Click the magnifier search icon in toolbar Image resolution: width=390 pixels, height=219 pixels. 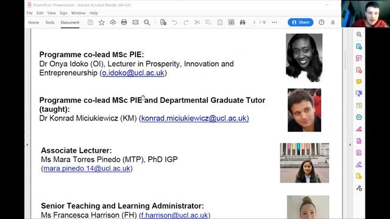point(147,23)
